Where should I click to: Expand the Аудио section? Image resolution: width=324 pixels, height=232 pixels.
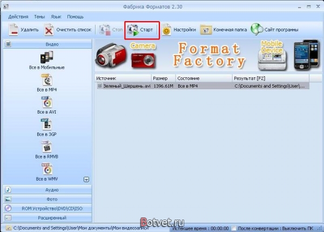(48, 190)
